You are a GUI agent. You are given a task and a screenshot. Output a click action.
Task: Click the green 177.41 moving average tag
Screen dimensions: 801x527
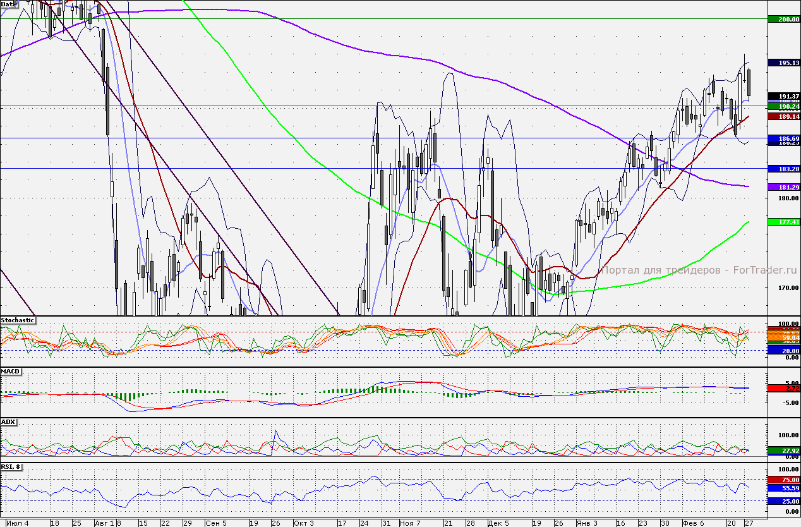pyautogui.click(x=783, y=222)
